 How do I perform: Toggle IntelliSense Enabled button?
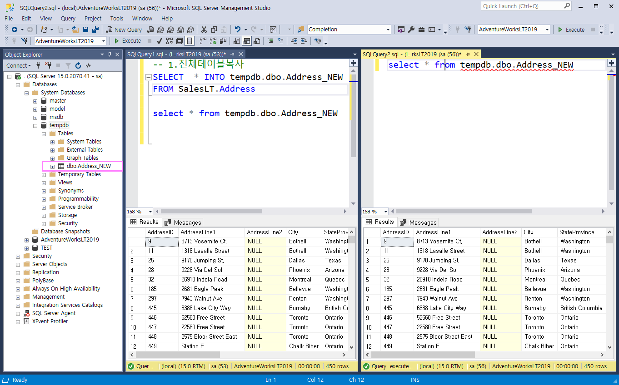point(190,41)
